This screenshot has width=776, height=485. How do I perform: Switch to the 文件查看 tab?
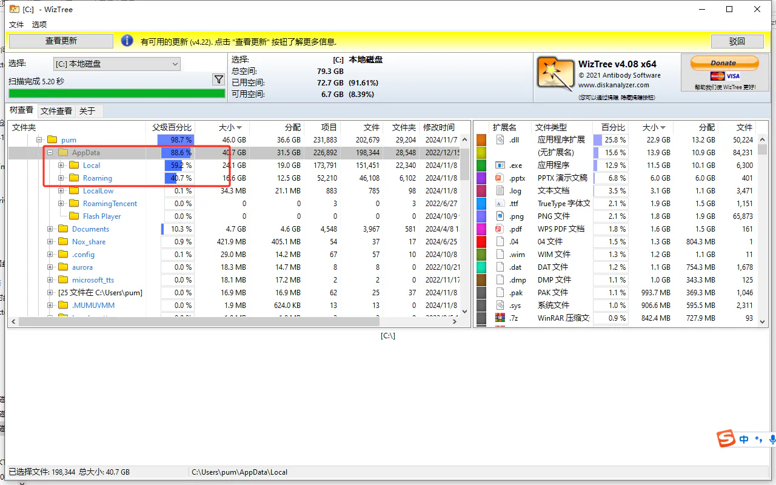(x=56, y=111)
